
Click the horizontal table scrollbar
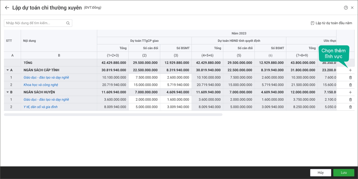(113, 115)
